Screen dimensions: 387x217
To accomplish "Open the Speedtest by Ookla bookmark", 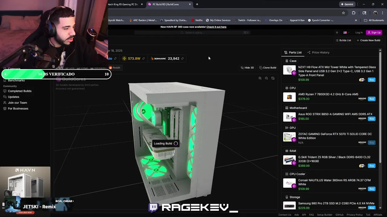I will coord(174,20).
